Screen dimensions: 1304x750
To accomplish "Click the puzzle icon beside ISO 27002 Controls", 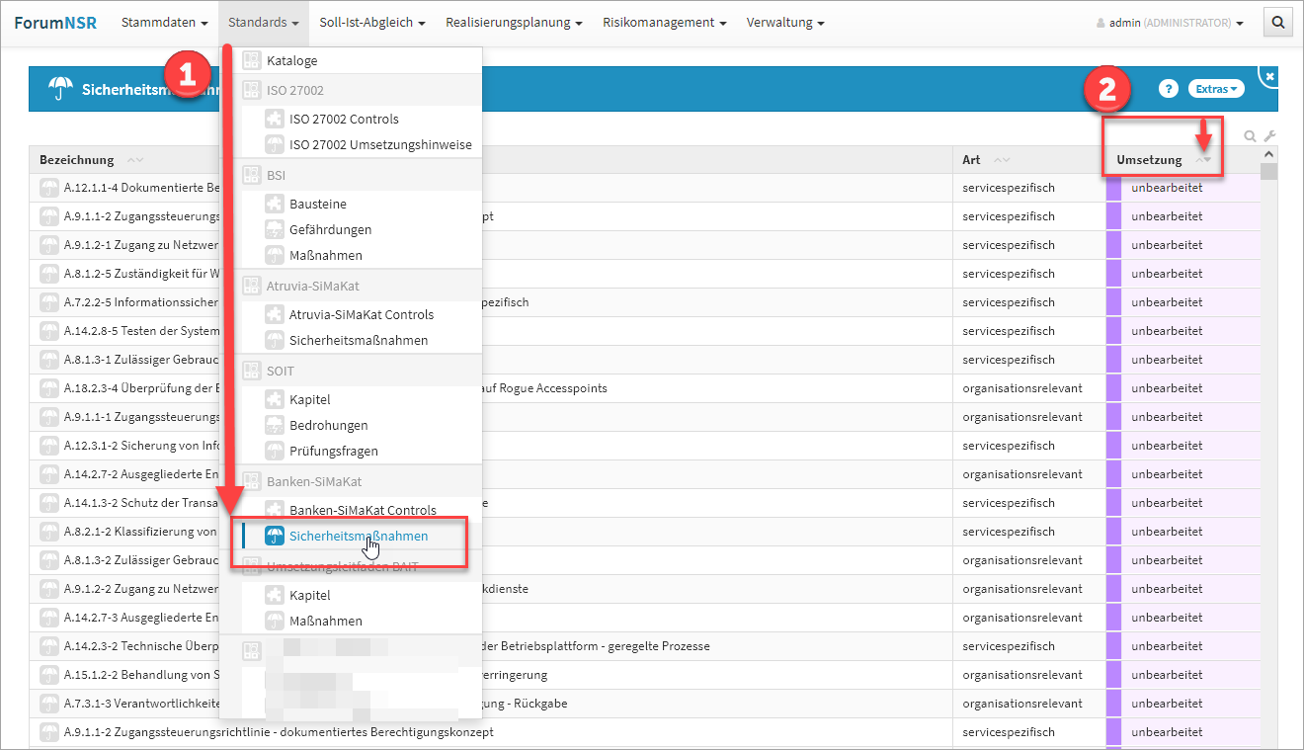I will click(274, 119).
